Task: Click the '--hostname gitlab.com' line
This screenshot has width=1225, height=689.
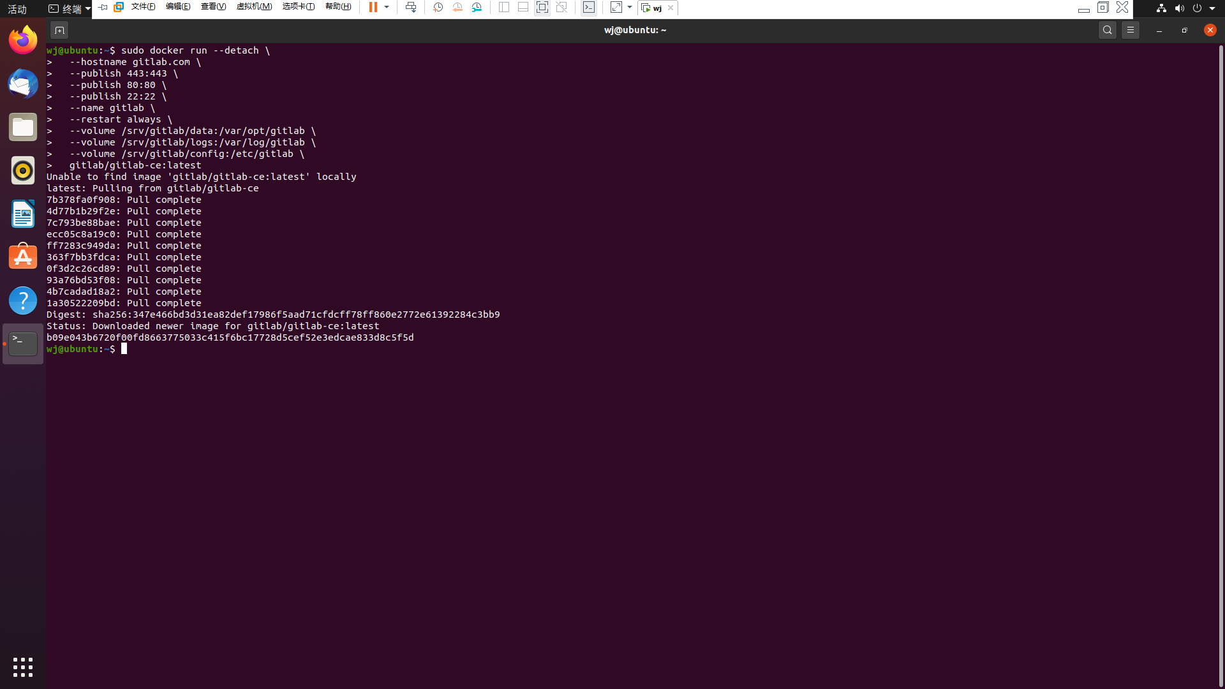Action: [x=124, y=62]
